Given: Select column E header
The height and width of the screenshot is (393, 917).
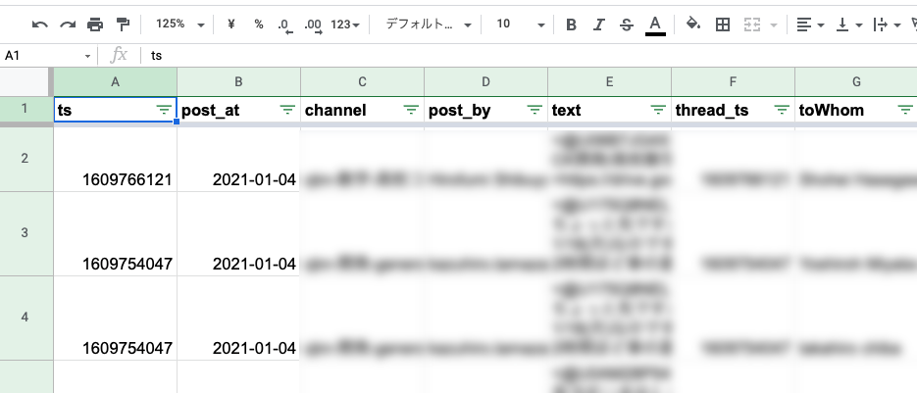Looking at the screenshot, I should [x=609, y=82].
